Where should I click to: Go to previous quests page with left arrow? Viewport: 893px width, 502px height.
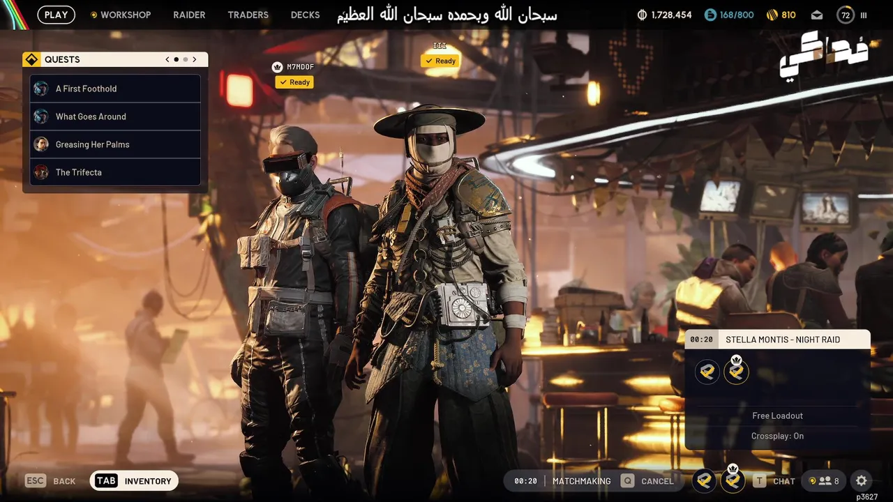coord(167,59)
